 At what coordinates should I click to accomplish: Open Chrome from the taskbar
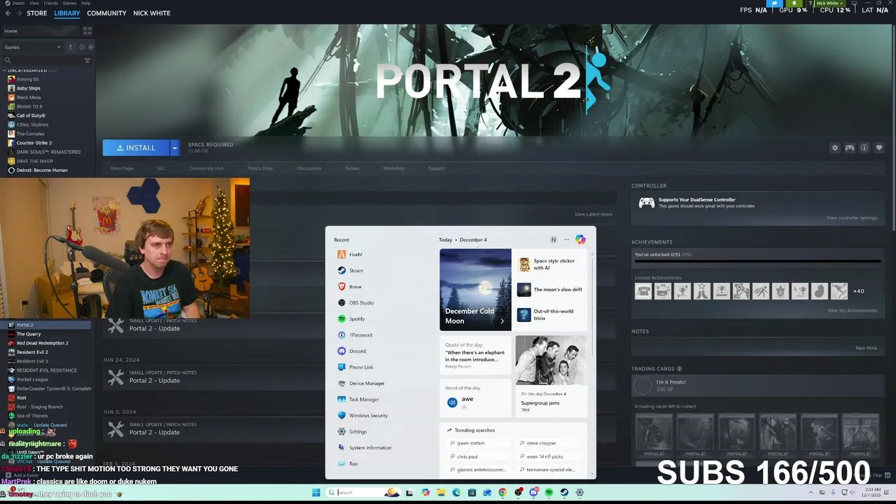click(x=503, y=492)
